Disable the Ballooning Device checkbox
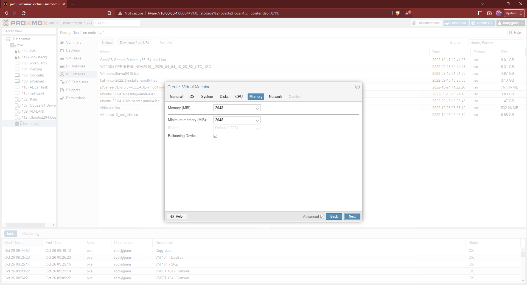 point(215,136)
